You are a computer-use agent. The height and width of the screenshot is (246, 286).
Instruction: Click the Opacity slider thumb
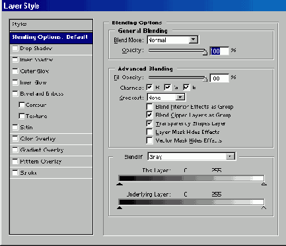point(205,52)
